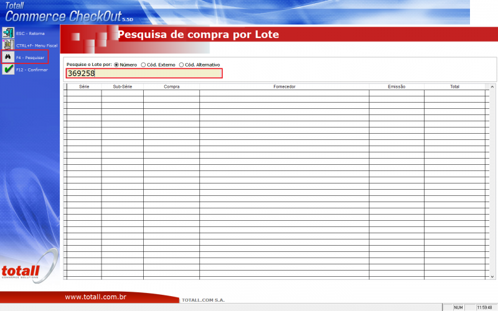Click the lot number search field
The height and width of the screenshot is (311, 498).
point(144,73)
